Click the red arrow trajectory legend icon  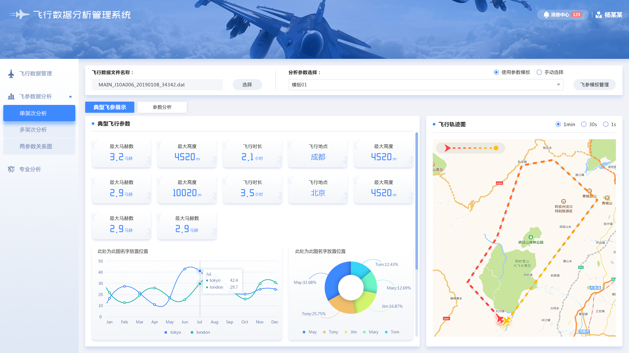(448, 148)
